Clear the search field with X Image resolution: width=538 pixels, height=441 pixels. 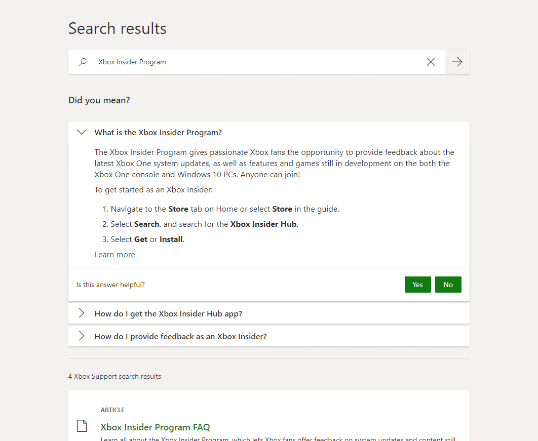point(431,62)
